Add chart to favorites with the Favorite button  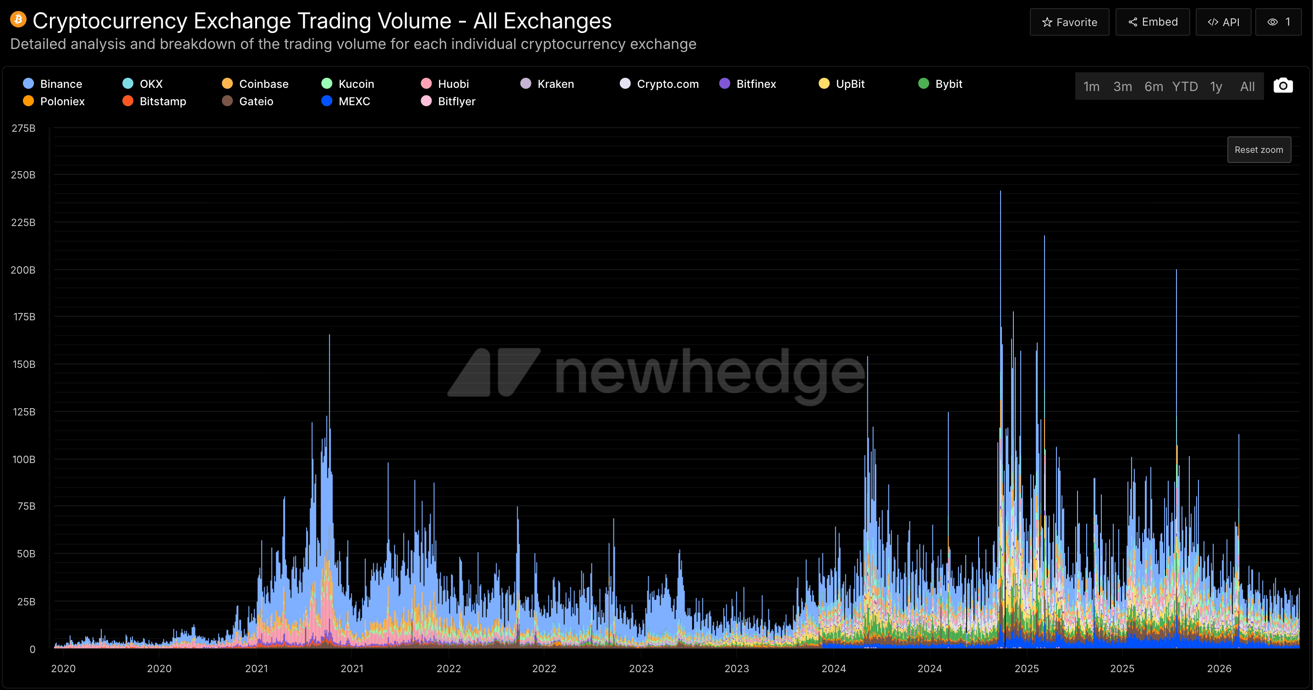click(x=1069, y=22)
